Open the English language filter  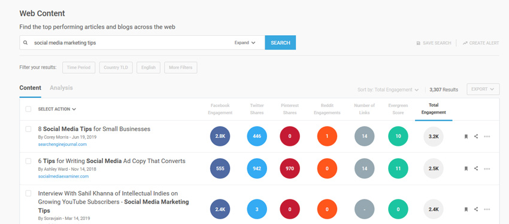(x=149, y=67)
